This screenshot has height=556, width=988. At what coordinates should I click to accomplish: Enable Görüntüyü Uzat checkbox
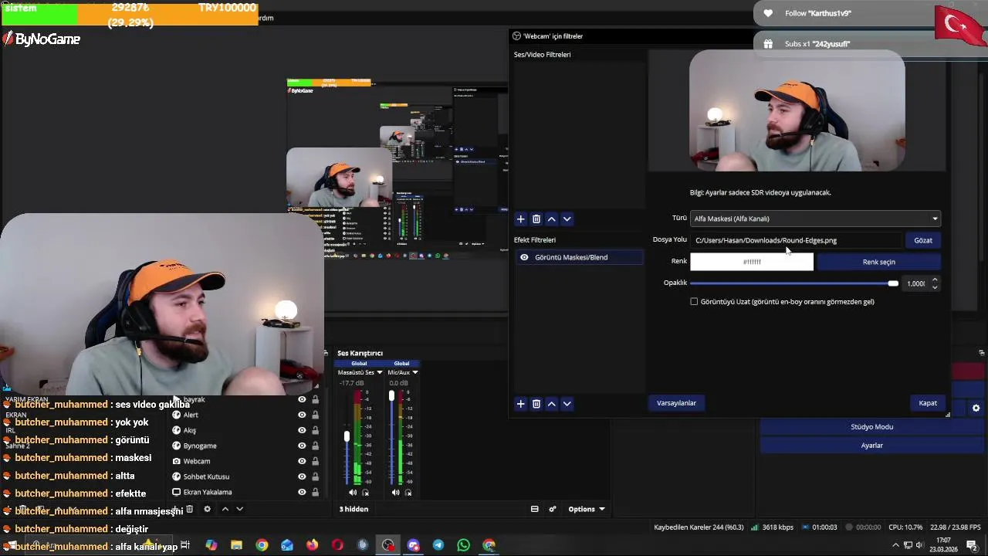tap(694, 302)
